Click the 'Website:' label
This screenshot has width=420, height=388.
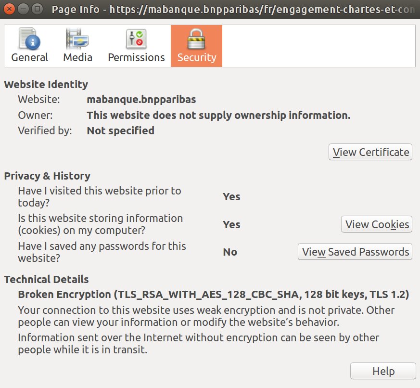click(x=39, y=100)
